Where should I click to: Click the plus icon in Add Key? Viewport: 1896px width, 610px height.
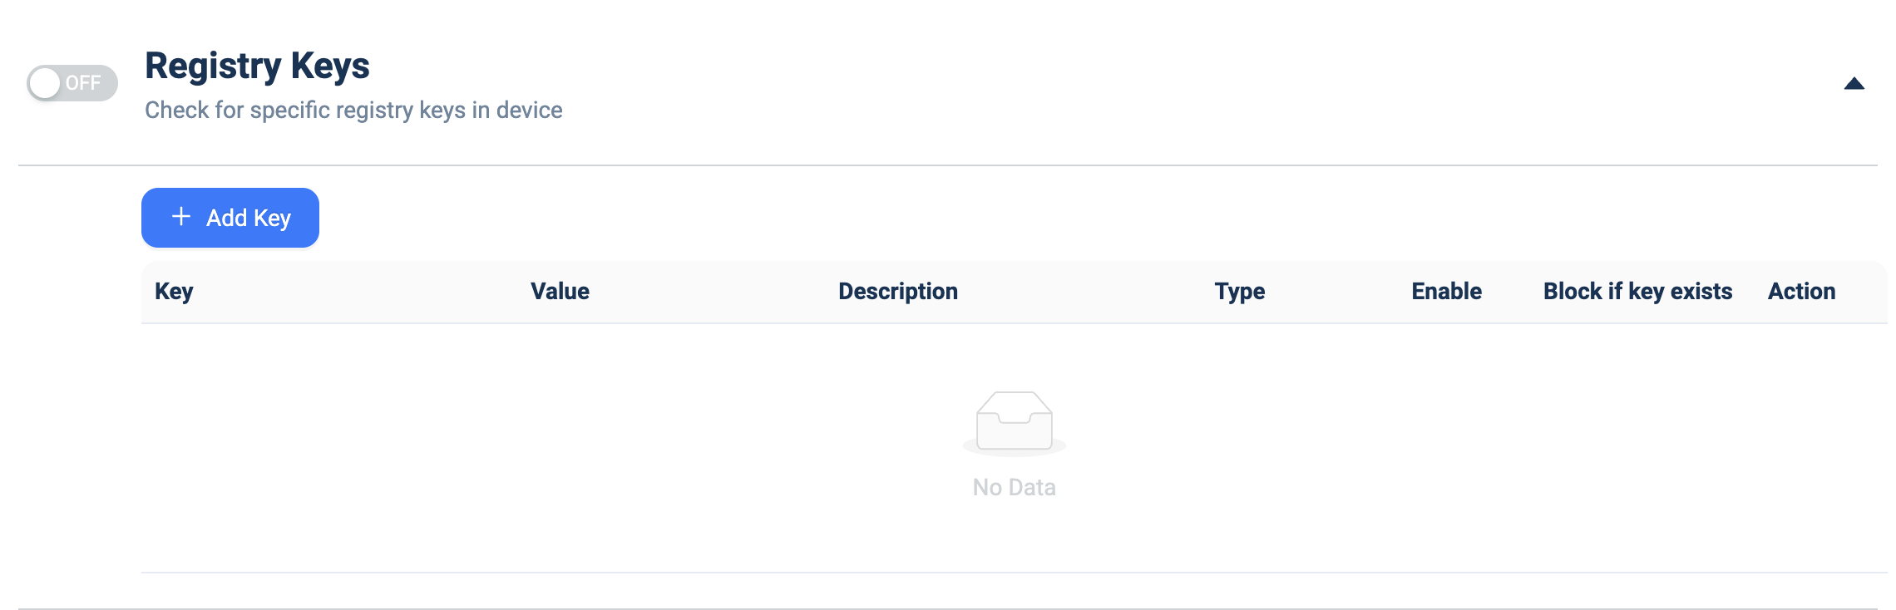181,217
